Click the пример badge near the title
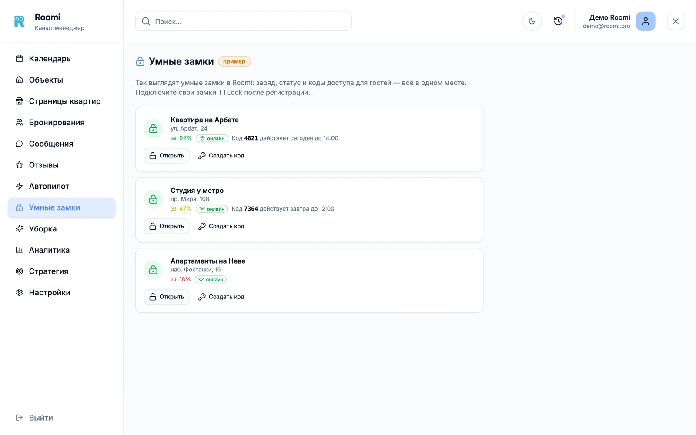The image size is (696, 435). (234, 61)
